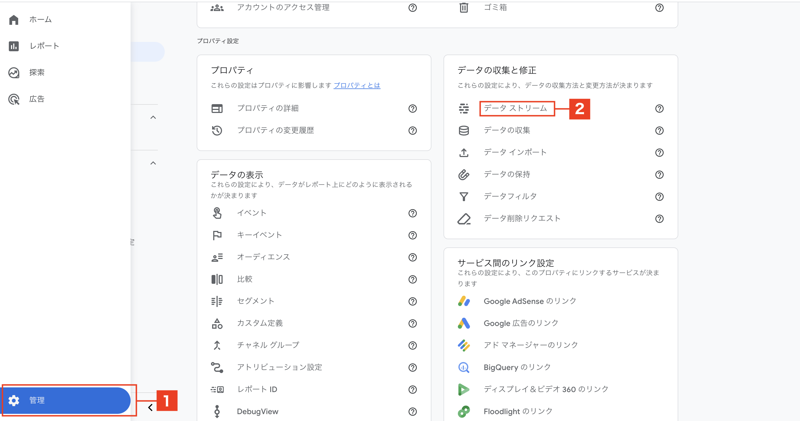The image size is (800, 421).
Task: Open help for カスタム定義
Action: 412,323
